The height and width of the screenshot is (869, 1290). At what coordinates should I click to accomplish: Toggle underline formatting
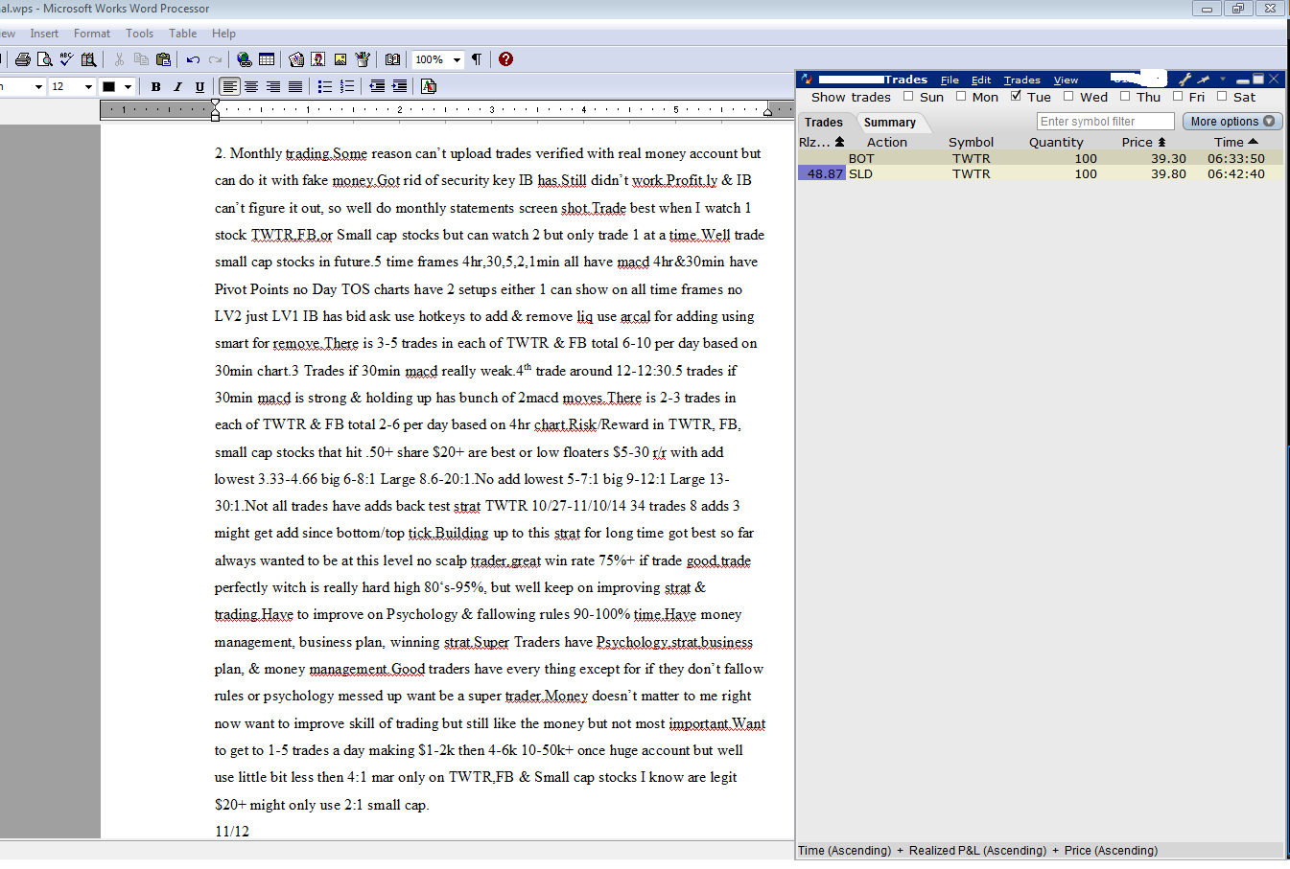[199, 86]
